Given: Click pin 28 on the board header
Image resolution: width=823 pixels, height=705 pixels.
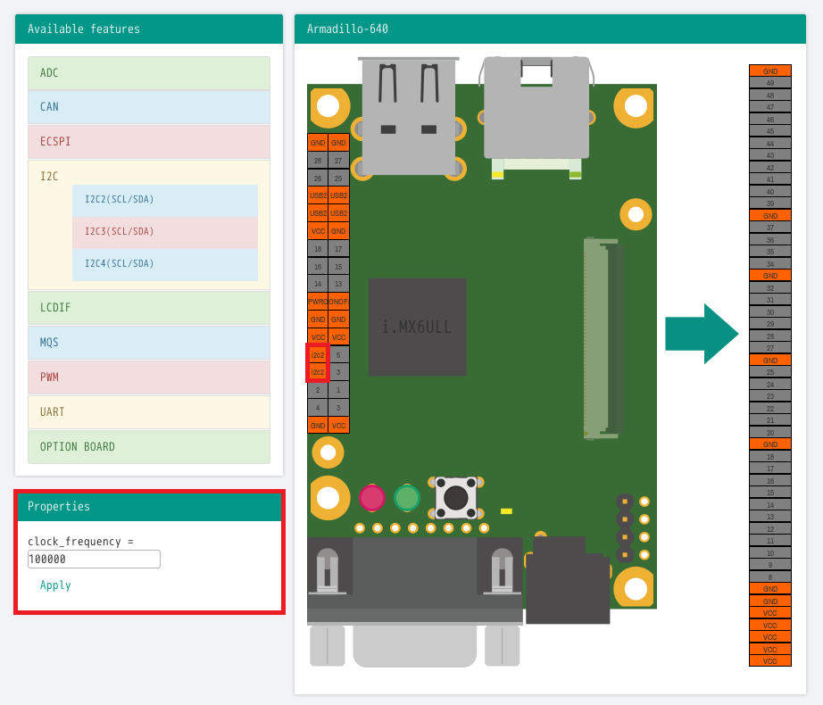Looking at the screenshot, I should (318, 161).
